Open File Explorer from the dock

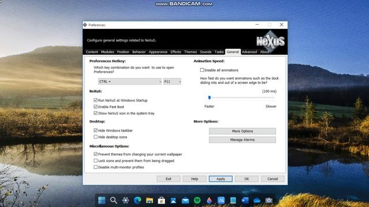click(x=149, y=200)
